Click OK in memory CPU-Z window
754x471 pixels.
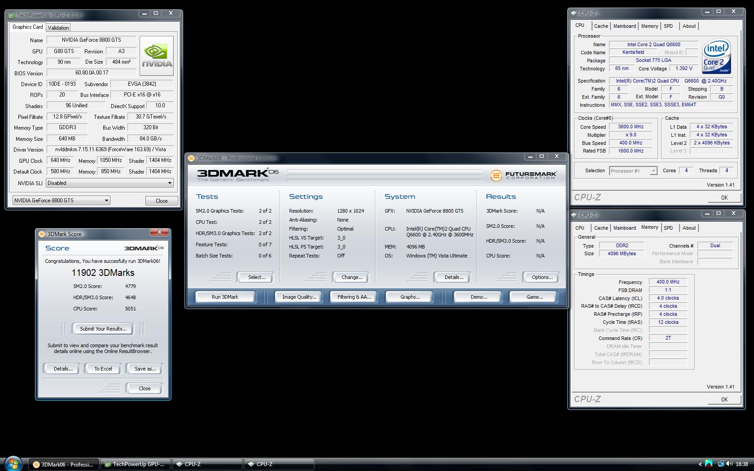click(x=724, y=399)
